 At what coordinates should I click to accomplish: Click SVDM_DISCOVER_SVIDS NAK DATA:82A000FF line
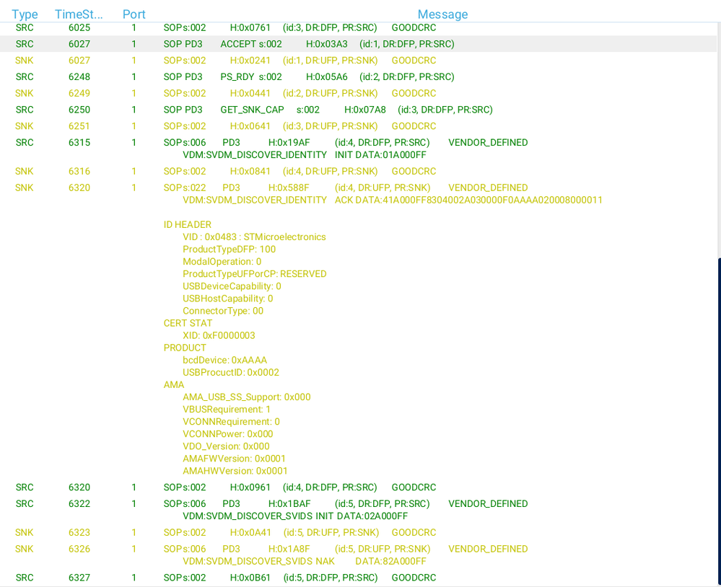pos(305,561)
